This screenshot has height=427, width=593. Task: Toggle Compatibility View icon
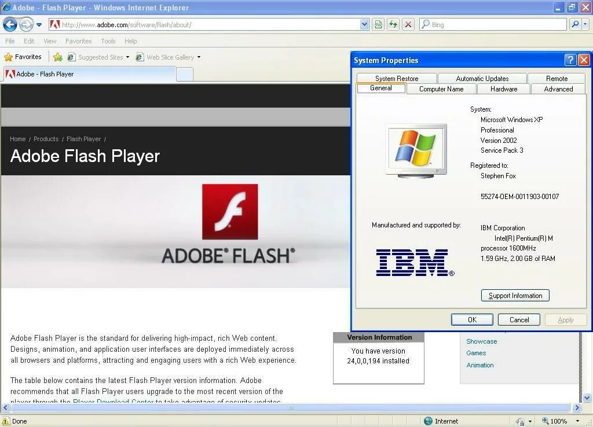[378, 24]
